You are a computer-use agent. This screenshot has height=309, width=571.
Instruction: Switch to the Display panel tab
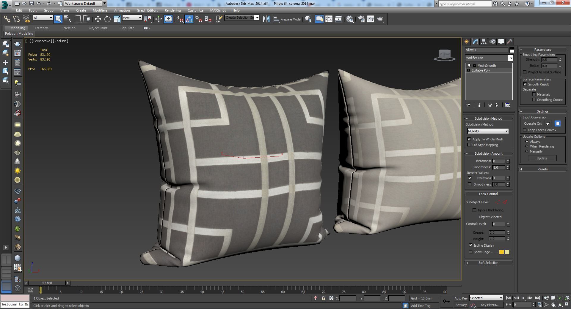(501, 42)
